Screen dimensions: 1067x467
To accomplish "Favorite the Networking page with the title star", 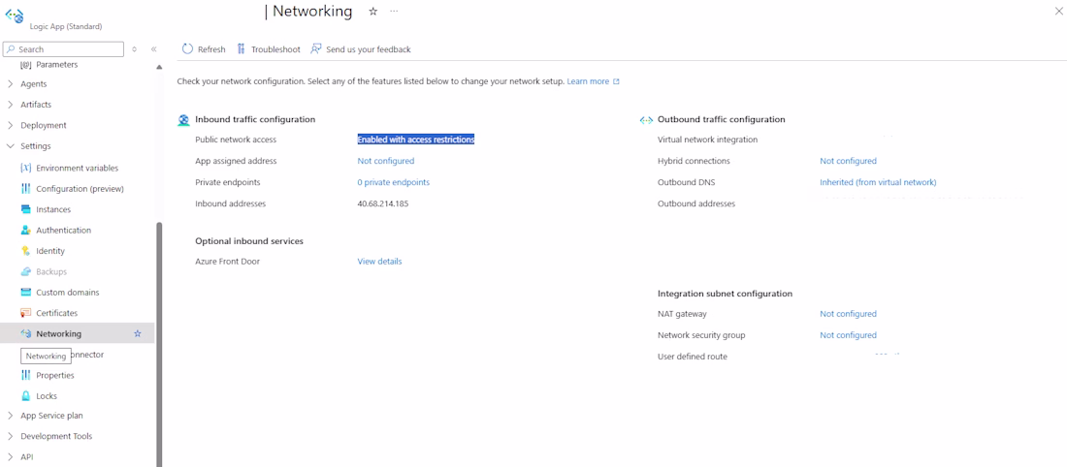I will click(372, 12).
